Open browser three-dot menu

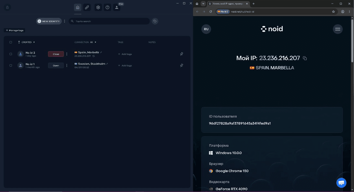pos(350,12)
